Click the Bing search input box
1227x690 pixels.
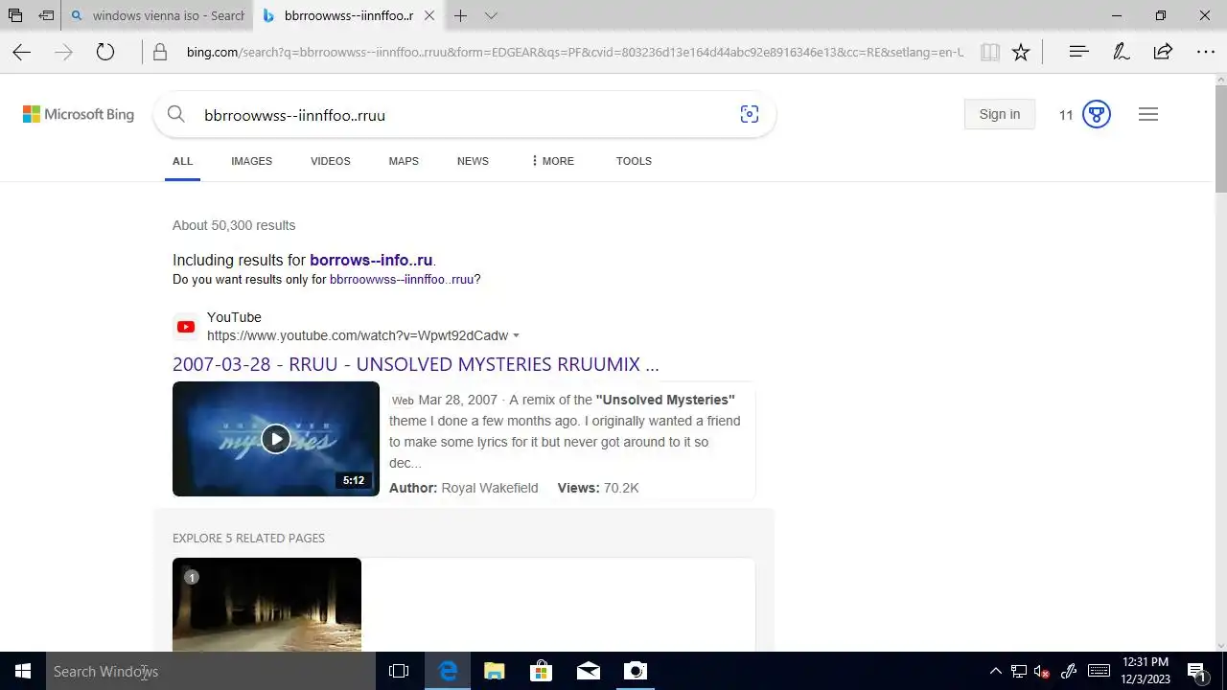tap(465, 115)
